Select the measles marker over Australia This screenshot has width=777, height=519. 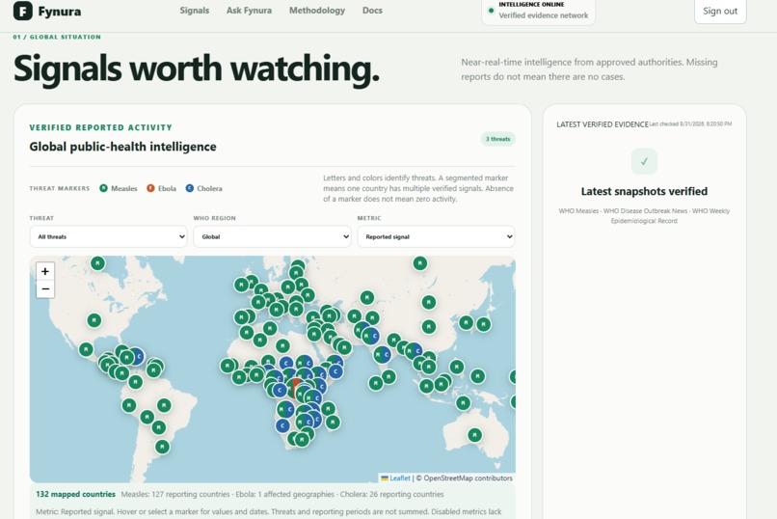coord(474,435)
